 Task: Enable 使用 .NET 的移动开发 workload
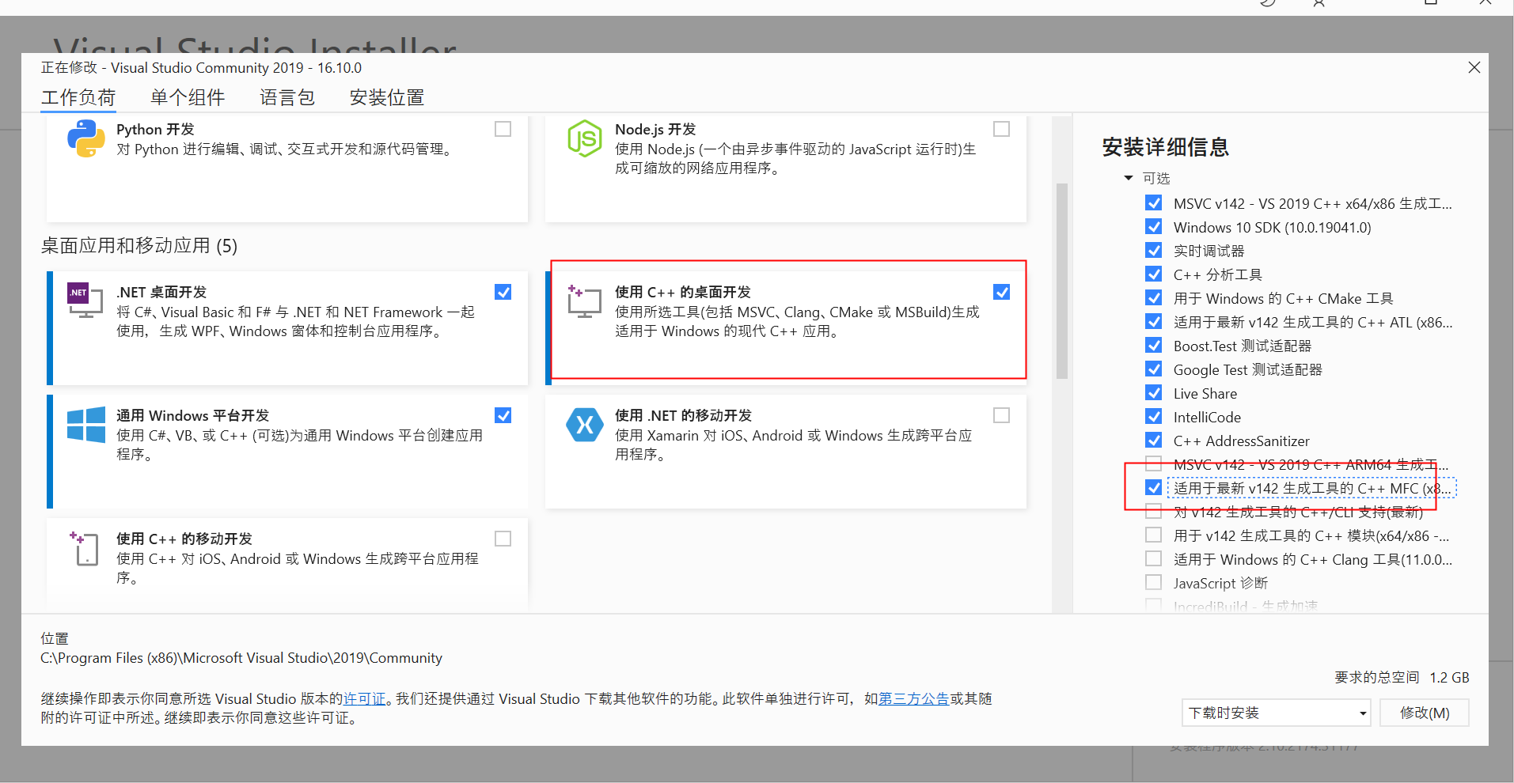pyautogui.click(x=1001, y=415)
